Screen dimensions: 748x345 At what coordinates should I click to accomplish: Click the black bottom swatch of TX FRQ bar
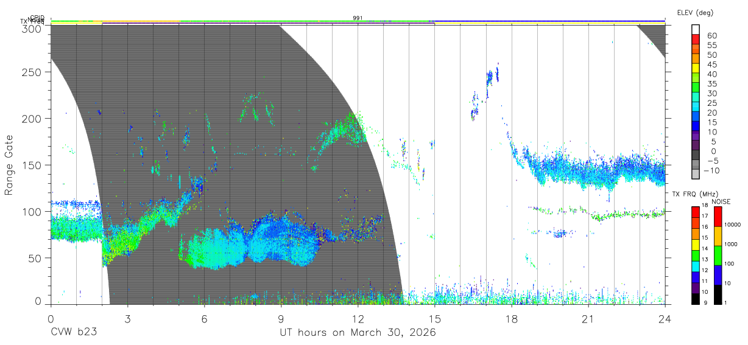[x=696, y=298]
